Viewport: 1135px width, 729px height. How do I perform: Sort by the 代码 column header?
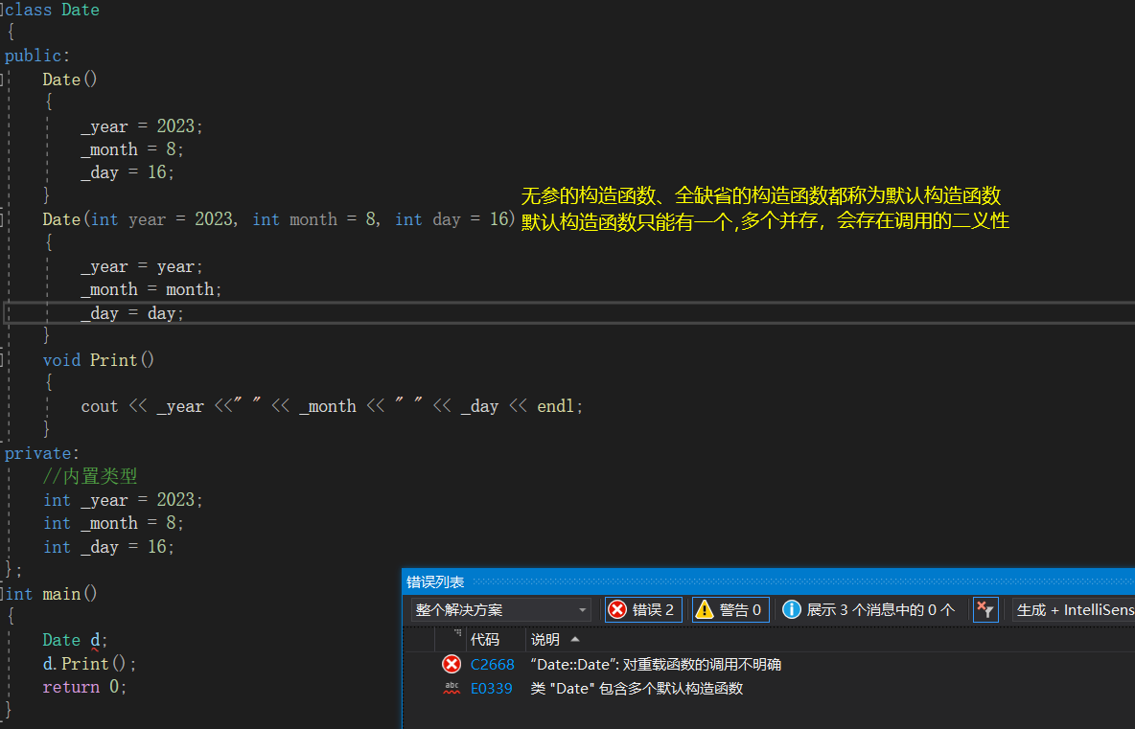[485, 639]
